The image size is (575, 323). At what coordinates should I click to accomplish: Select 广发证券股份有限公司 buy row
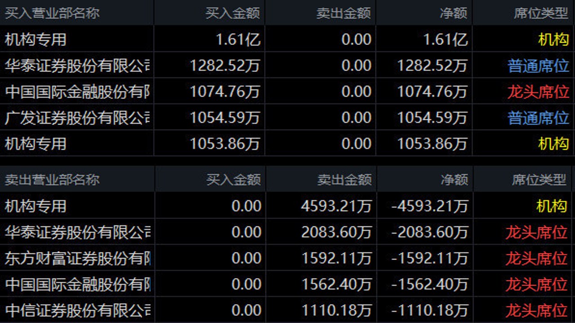coord(287,118)
